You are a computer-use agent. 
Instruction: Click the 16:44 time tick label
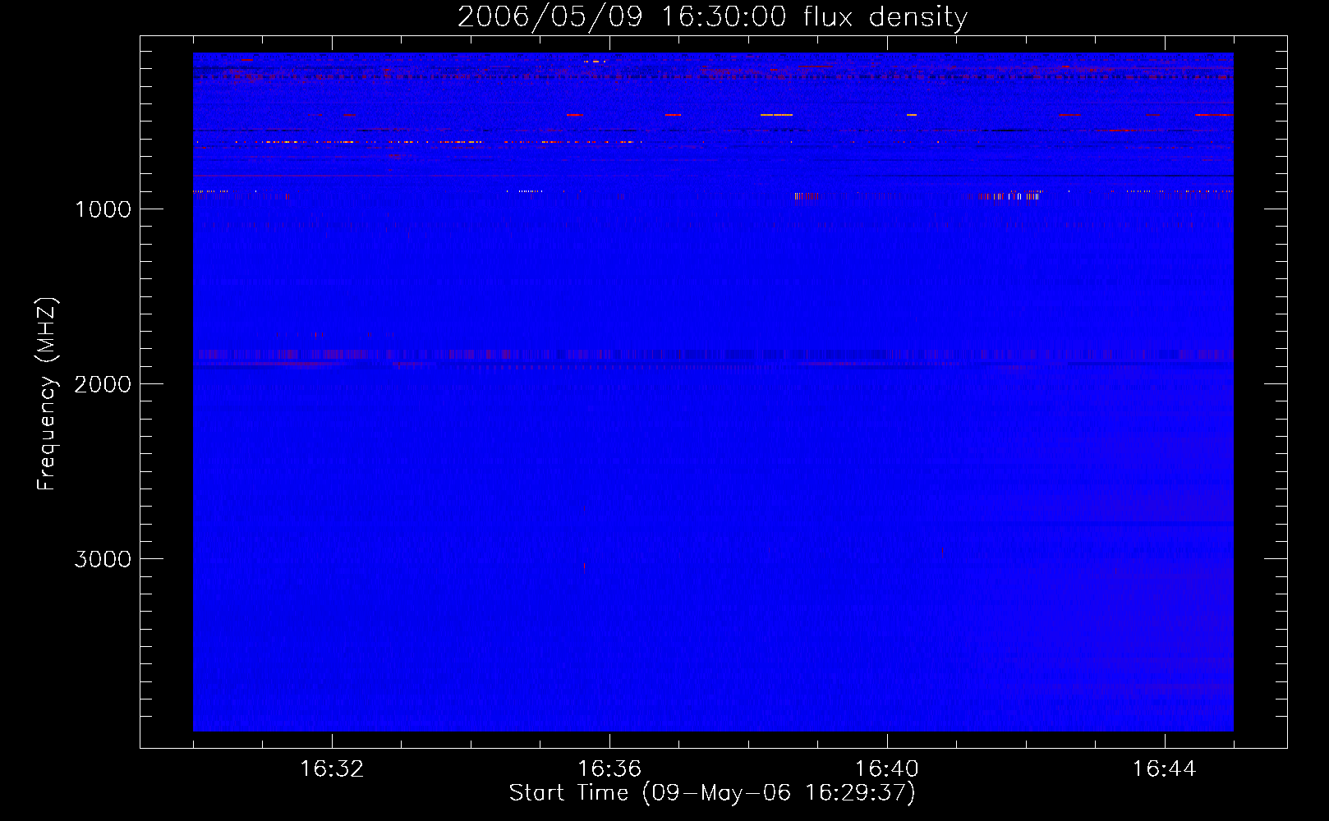tap(1165, 769)
